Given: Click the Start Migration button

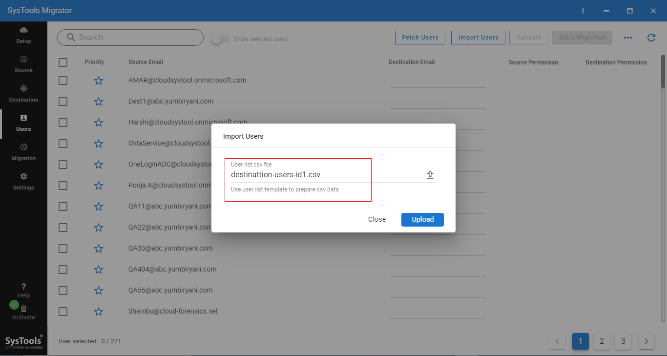Looking at the screenshot, I should tap(582, 38).
